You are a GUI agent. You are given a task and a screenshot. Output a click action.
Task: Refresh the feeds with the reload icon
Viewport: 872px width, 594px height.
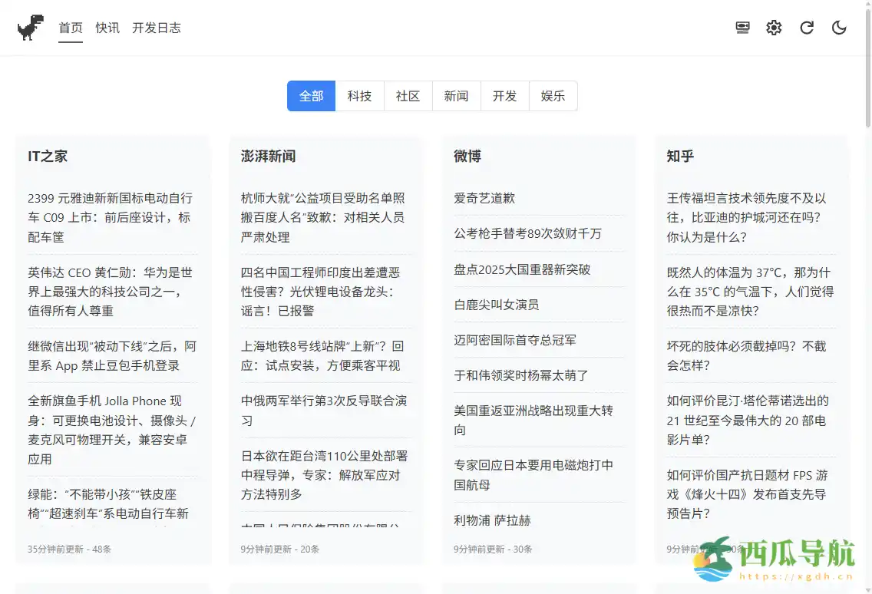point(806,27)
